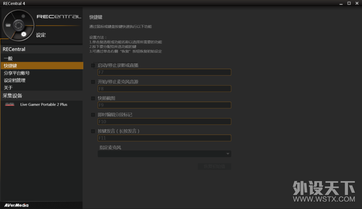The width and height of the screenshot is (362, 209).
Task: Focus the F9 hotkey field
Action: click(x=164, y=105)
